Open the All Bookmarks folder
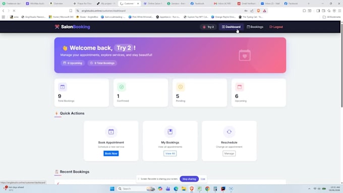This screenshot has height=193, width=343. pyautogui.click(x=331, y=17)
